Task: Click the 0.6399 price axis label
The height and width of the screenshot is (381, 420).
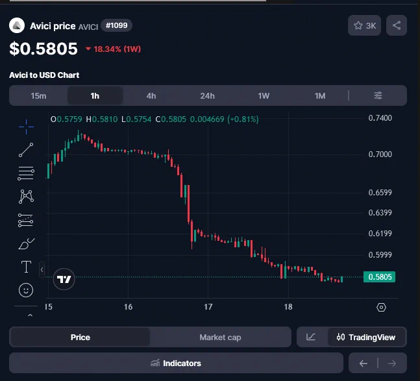Action: (x=380, y=213)
